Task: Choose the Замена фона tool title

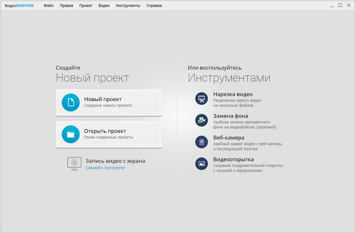Action: point(231,116)
